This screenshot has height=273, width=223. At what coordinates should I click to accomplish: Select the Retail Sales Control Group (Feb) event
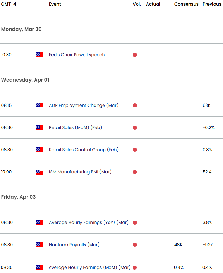click(84, 150)
